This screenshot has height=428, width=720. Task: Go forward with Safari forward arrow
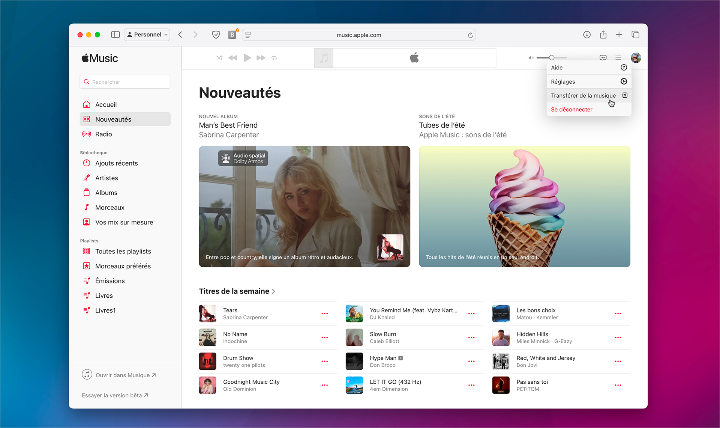coord(195,35)
